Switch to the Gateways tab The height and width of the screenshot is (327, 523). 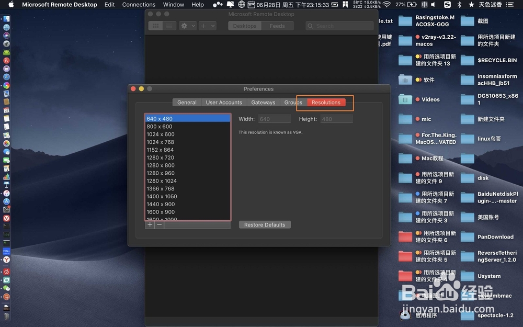(263, 102)
